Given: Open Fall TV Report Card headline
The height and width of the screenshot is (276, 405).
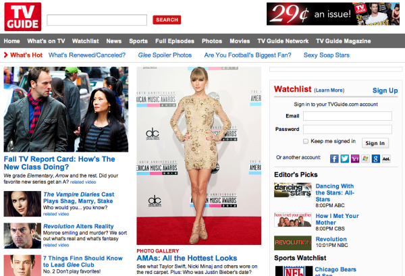Looking at the screenshot, I should (x=59, y=163).
